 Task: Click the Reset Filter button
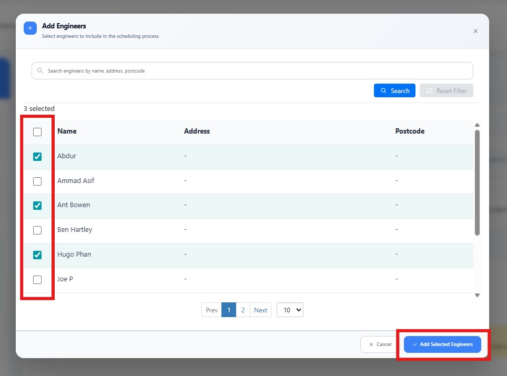(446, 90)
